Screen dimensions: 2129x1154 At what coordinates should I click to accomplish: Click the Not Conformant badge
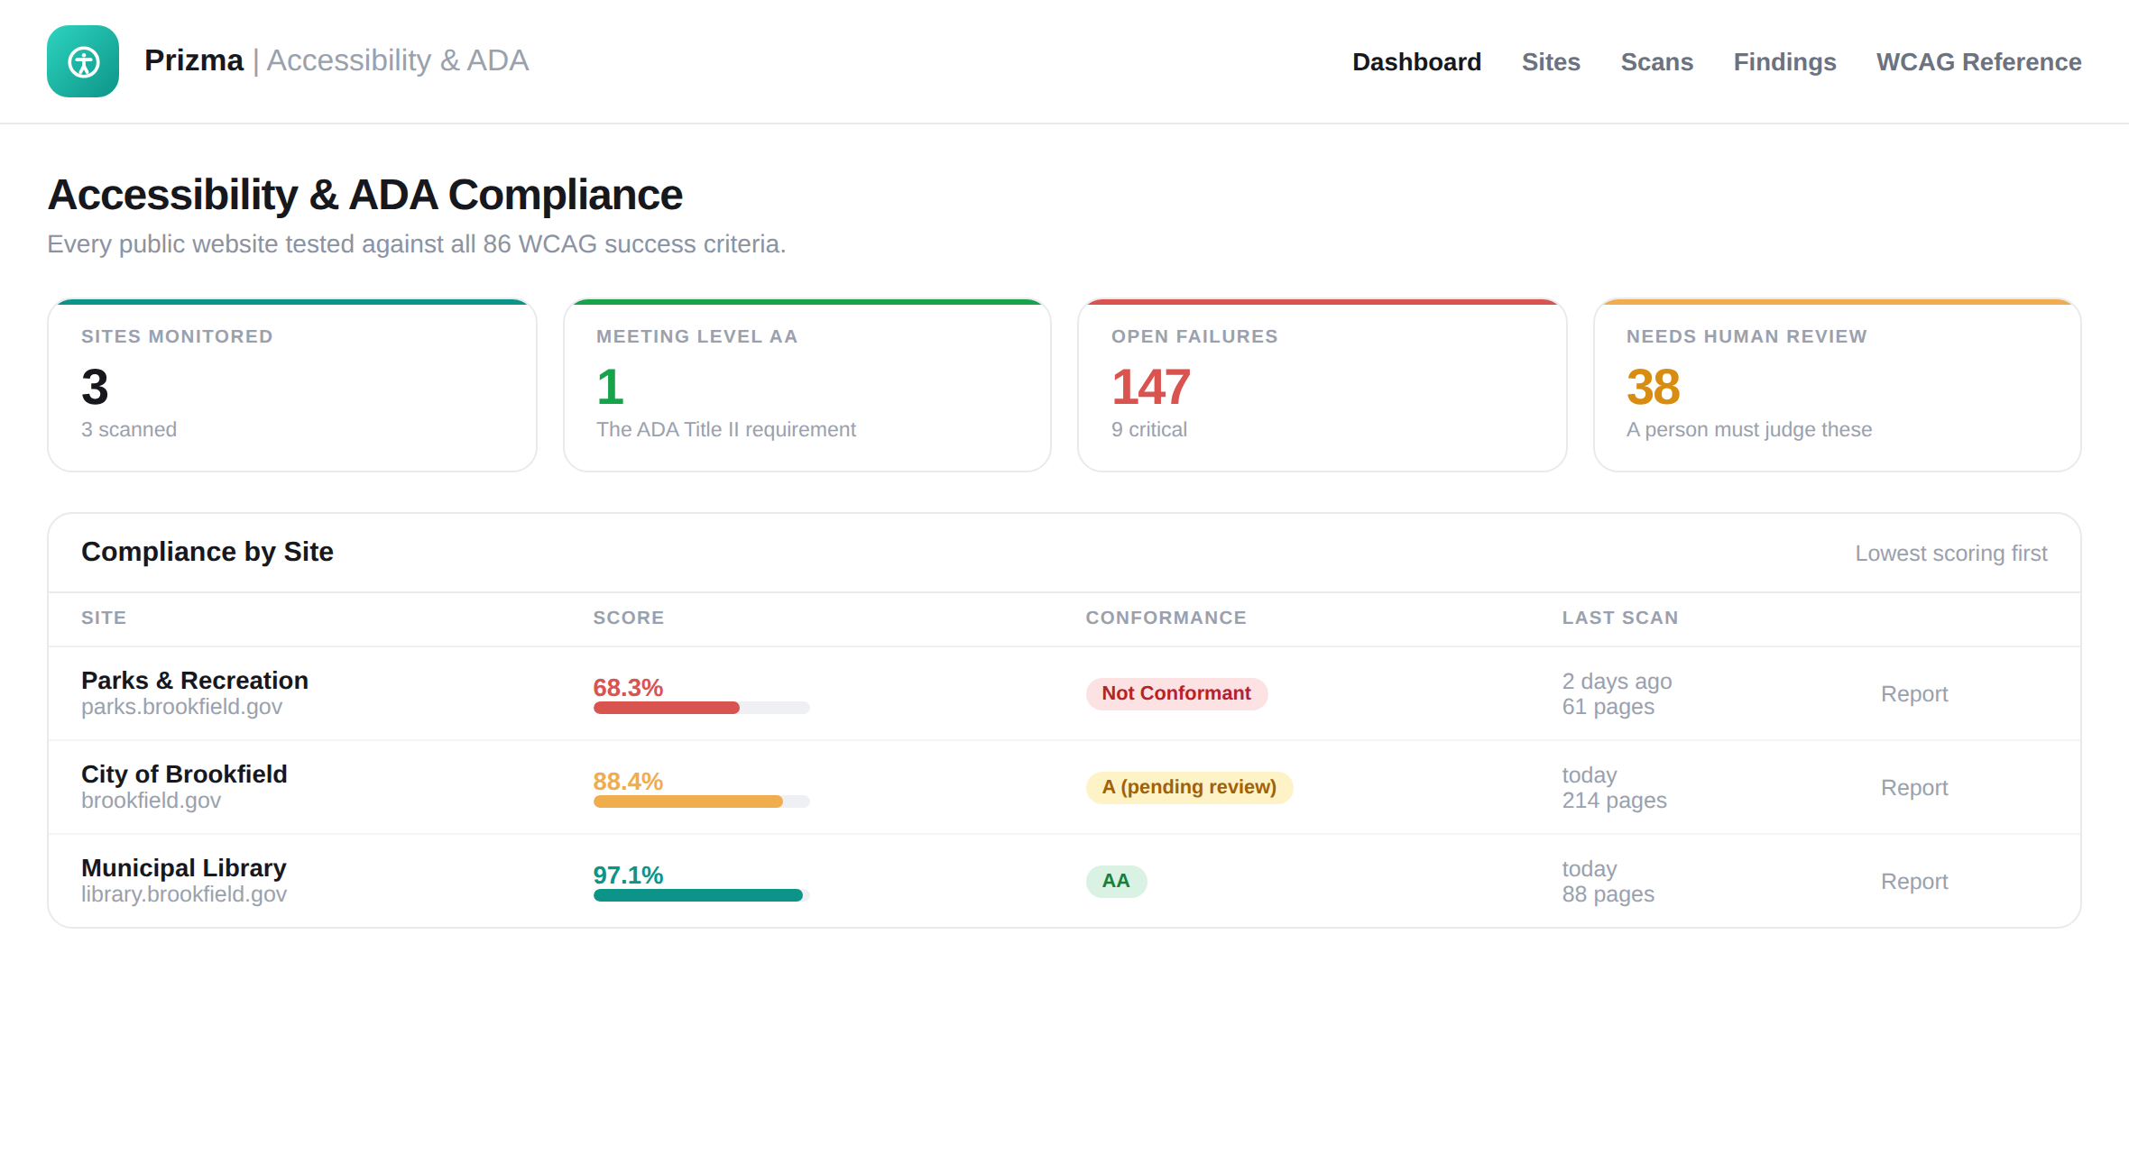1176,693
